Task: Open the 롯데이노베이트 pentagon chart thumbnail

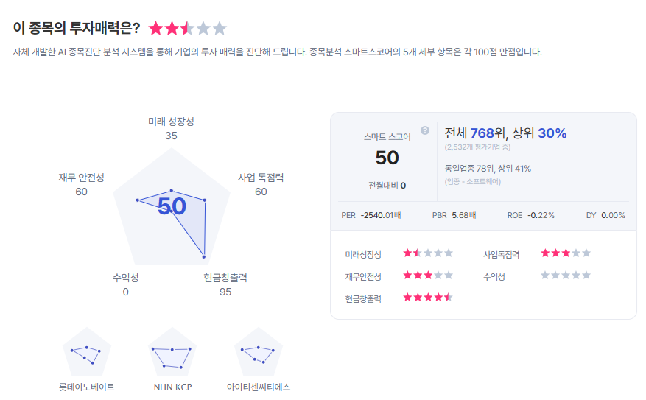Action: (x=86, y=352)
